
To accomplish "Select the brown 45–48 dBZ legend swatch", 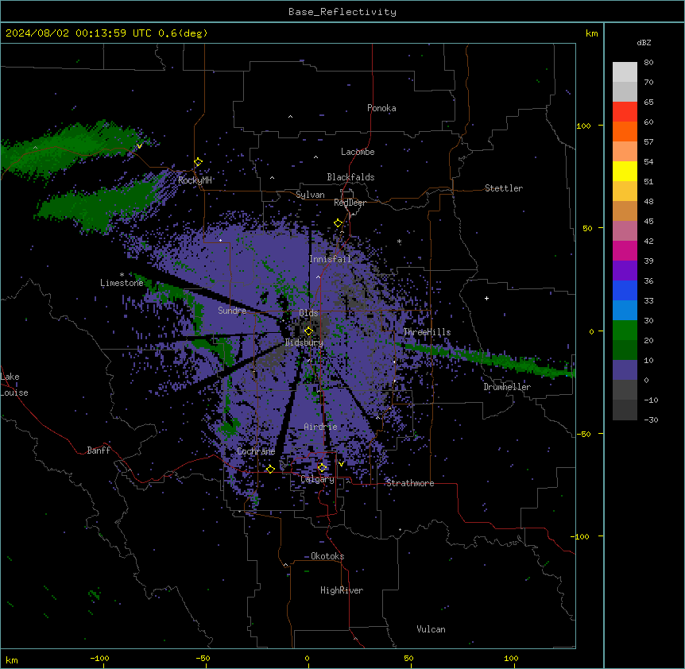I will click(x=625, y=211).
